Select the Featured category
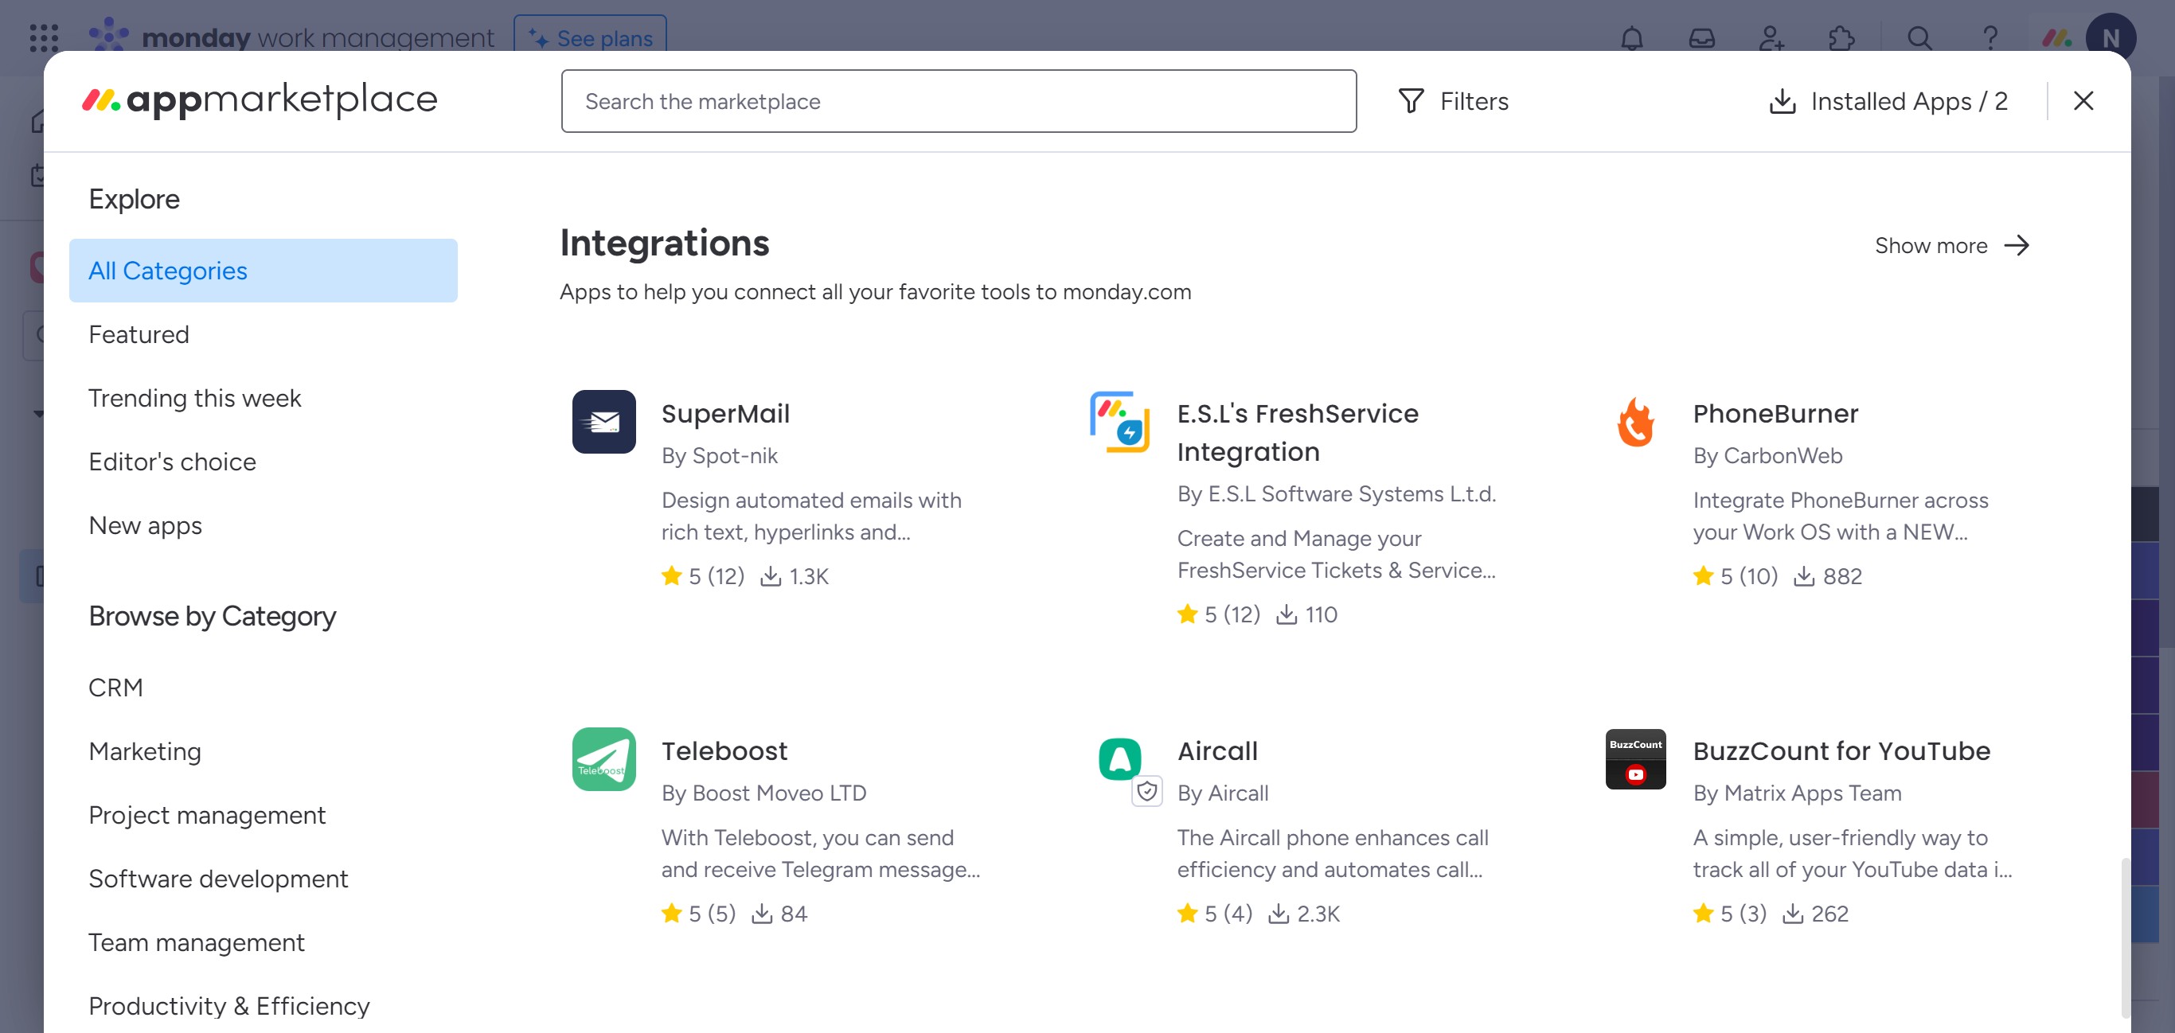Screen dimensions: 2175x1033 [x=139, y=334]
